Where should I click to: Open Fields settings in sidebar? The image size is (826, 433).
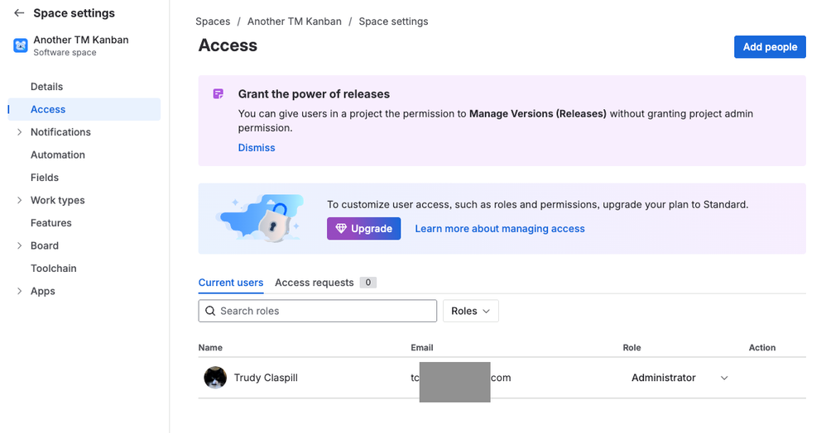pos(45,178)
